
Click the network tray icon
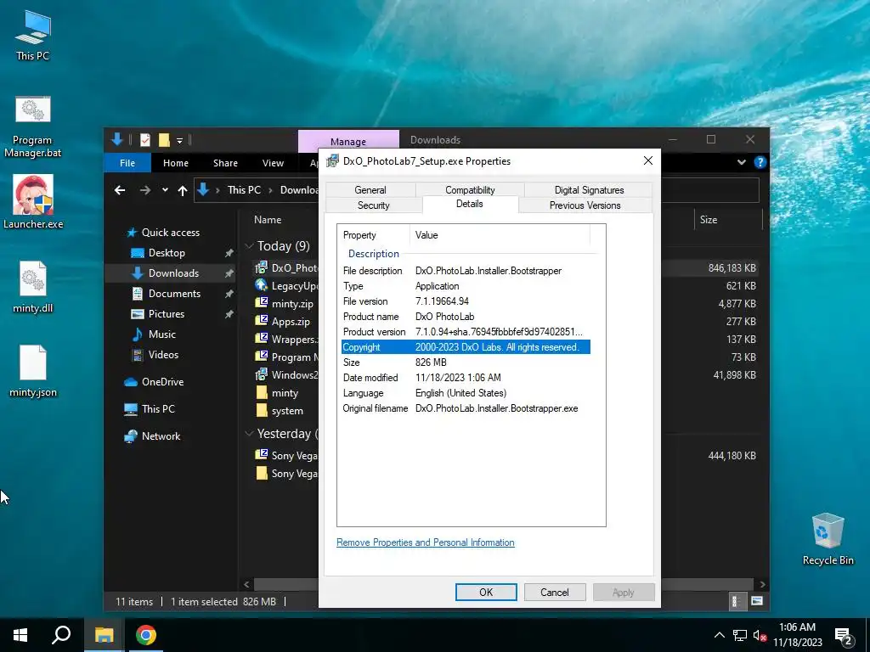tap(740, 635)
